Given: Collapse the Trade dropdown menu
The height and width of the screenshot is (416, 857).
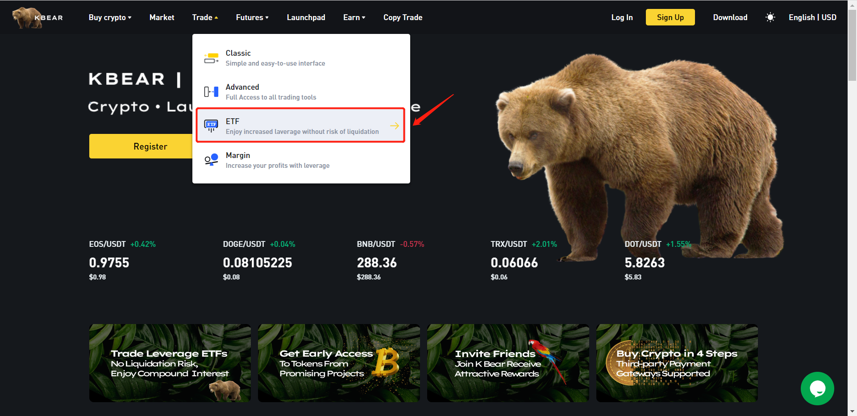Looking at the screenshot, I should point(205,17).
